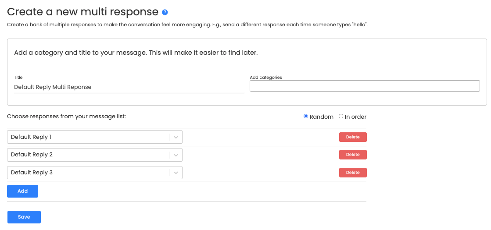Select the Random order radio button

[x=306, y=117]
